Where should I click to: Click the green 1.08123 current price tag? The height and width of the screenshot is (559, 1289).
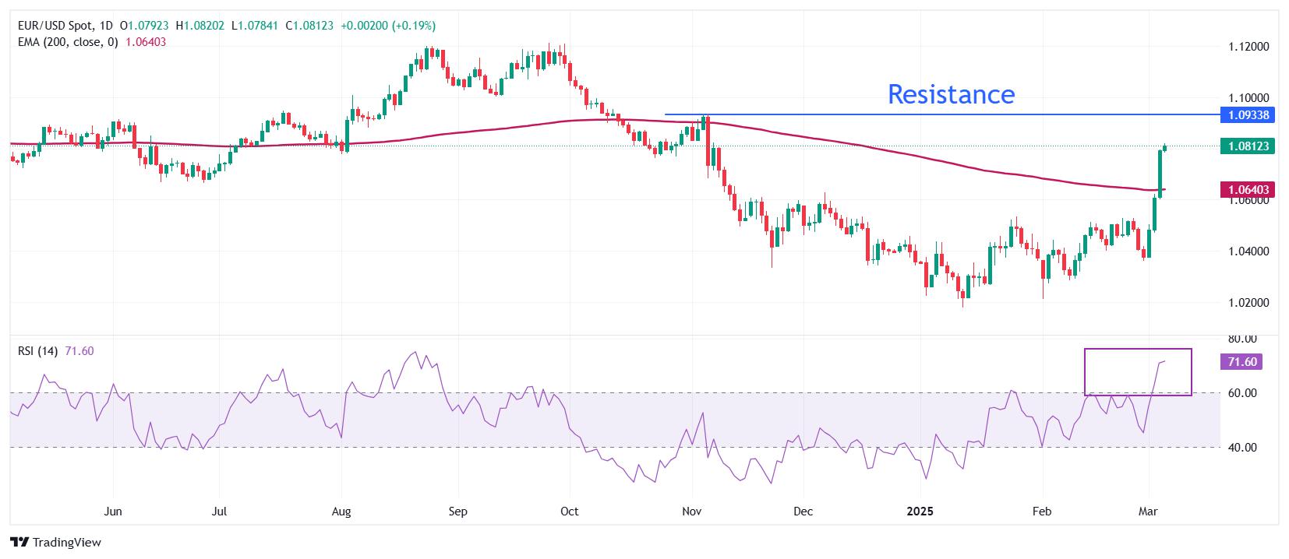point(1248,146)
